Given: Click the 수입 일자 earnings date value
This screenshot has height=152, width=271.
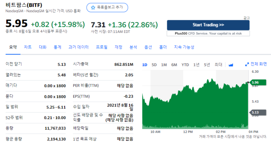Looking at the screenshot, I should coord(120,107).
